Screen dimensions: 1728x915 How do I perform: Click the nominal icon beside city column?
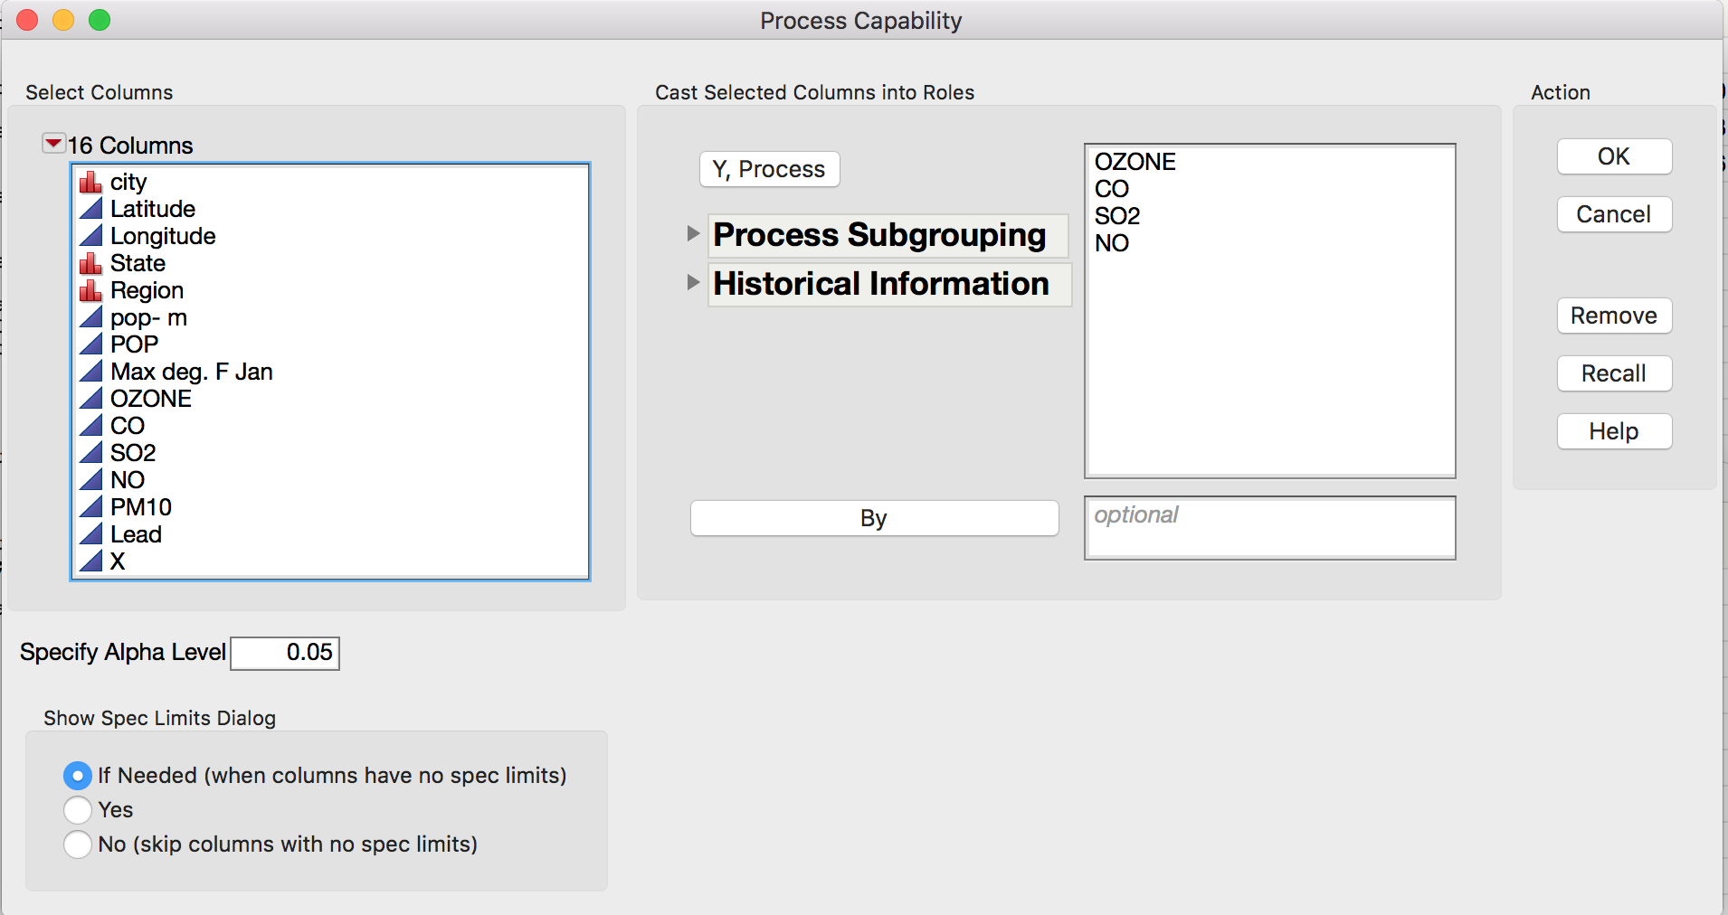click(x=90, y=183)
